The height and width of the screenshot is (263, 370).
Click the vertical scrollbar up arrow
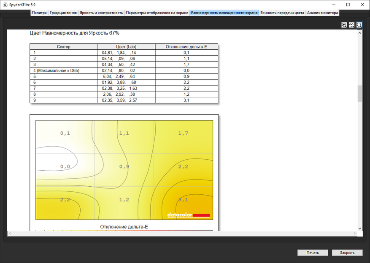[x=359, y=33]
